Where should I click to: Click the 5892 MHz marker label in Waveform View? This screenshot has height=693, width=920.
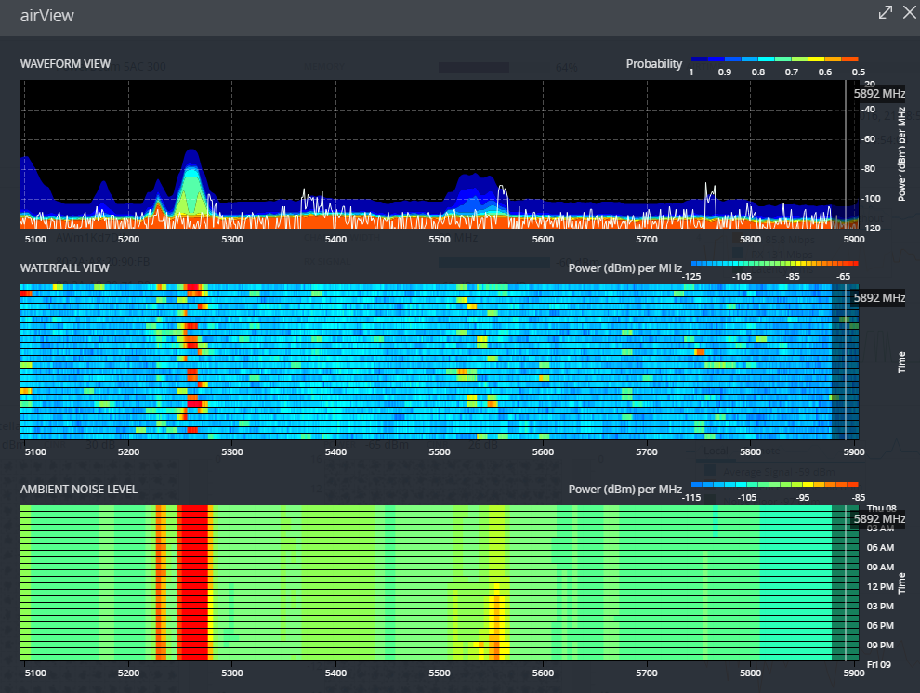point(879,94)
